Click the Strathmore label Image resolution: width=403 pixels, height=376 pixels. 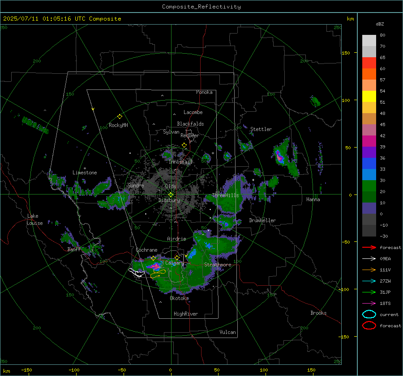point(218,265)
